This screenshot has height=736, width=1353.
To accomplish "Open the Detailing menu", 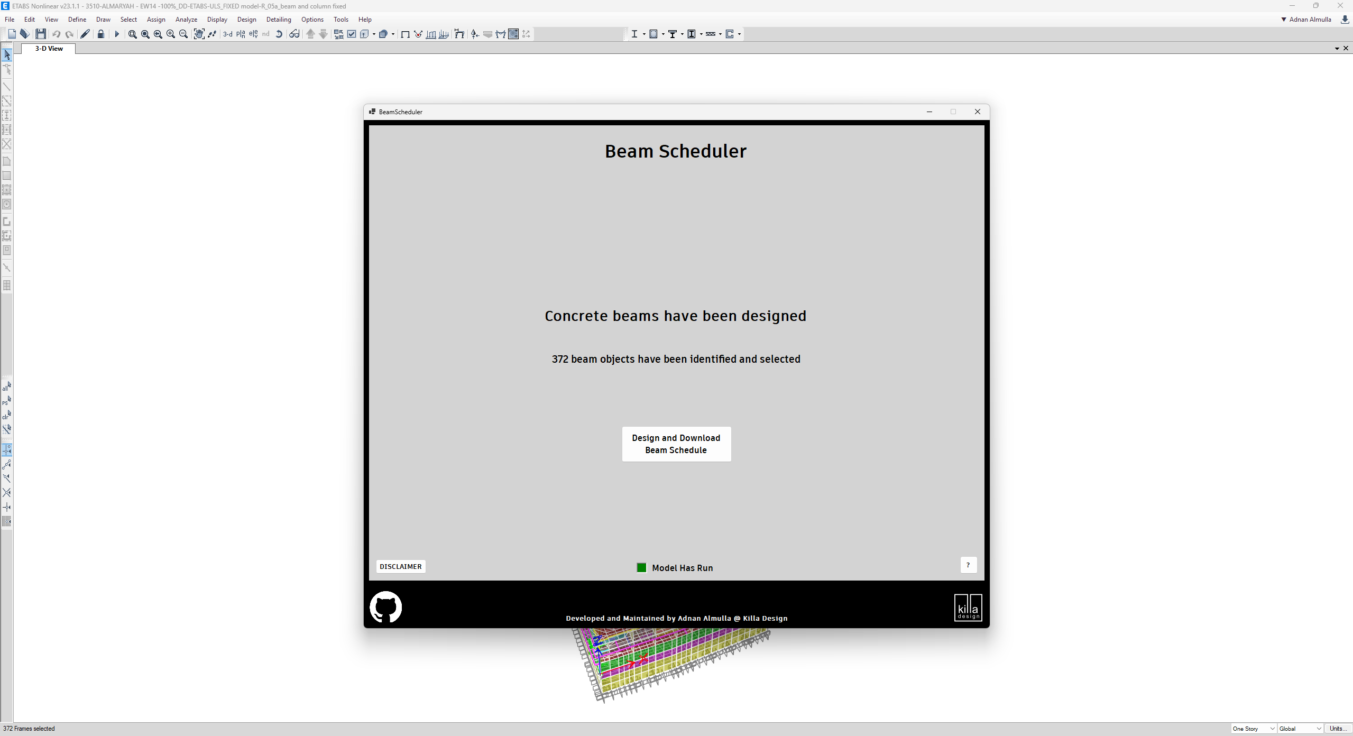I will point(279,20).
